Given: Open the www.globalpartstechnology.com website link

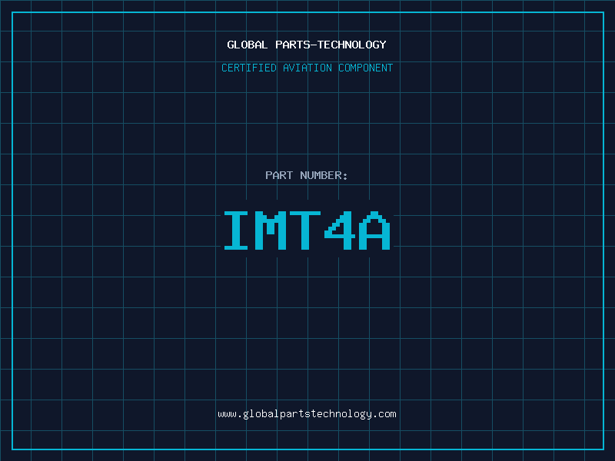Looking at the screenshot, I should click(x=307, y=414).
